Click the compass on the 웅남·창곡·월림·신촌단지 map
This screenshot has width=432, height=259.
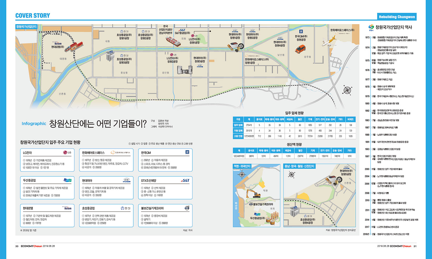pos(291,174)
